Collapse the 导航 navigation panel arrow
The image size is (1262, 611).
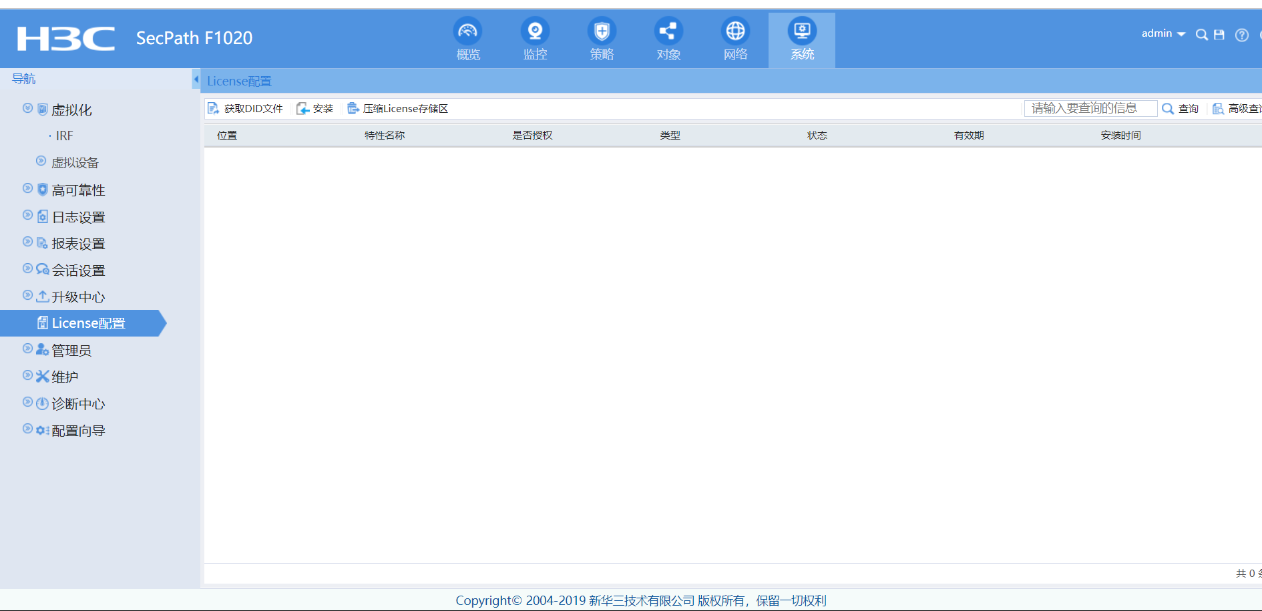(196, 79)
